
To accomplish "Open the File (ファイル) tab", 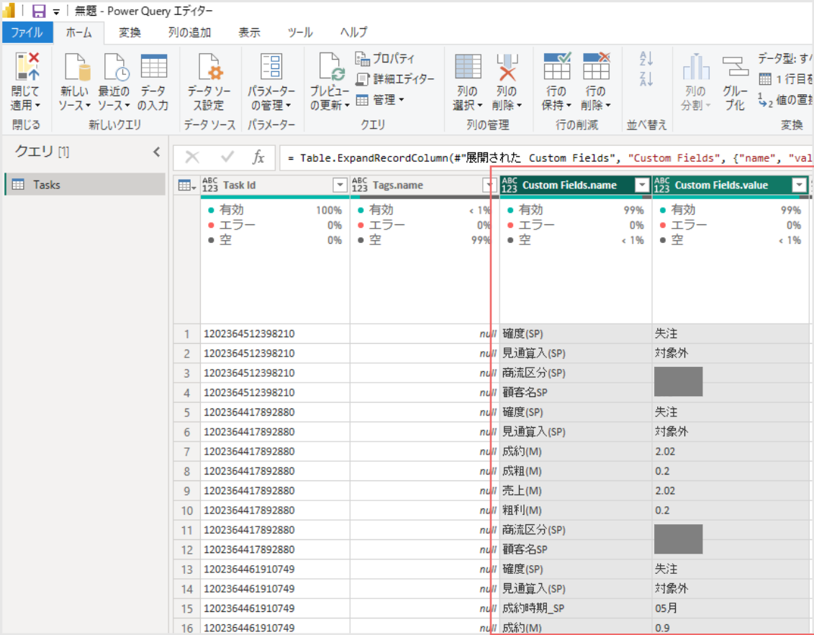I will pyautogui.click(x=27, y=32).
